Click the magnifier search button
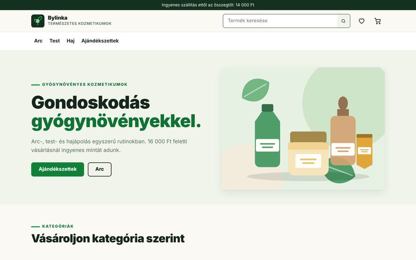This screenshot has width=416, height=260. tap(343, 21)
